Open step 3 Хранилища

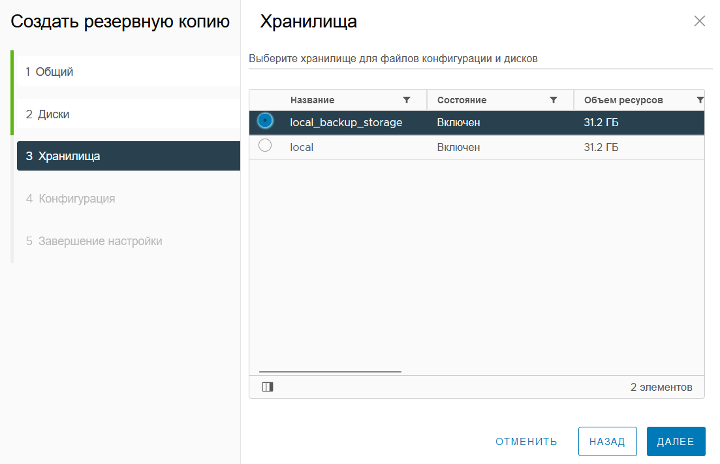[129, 156]
